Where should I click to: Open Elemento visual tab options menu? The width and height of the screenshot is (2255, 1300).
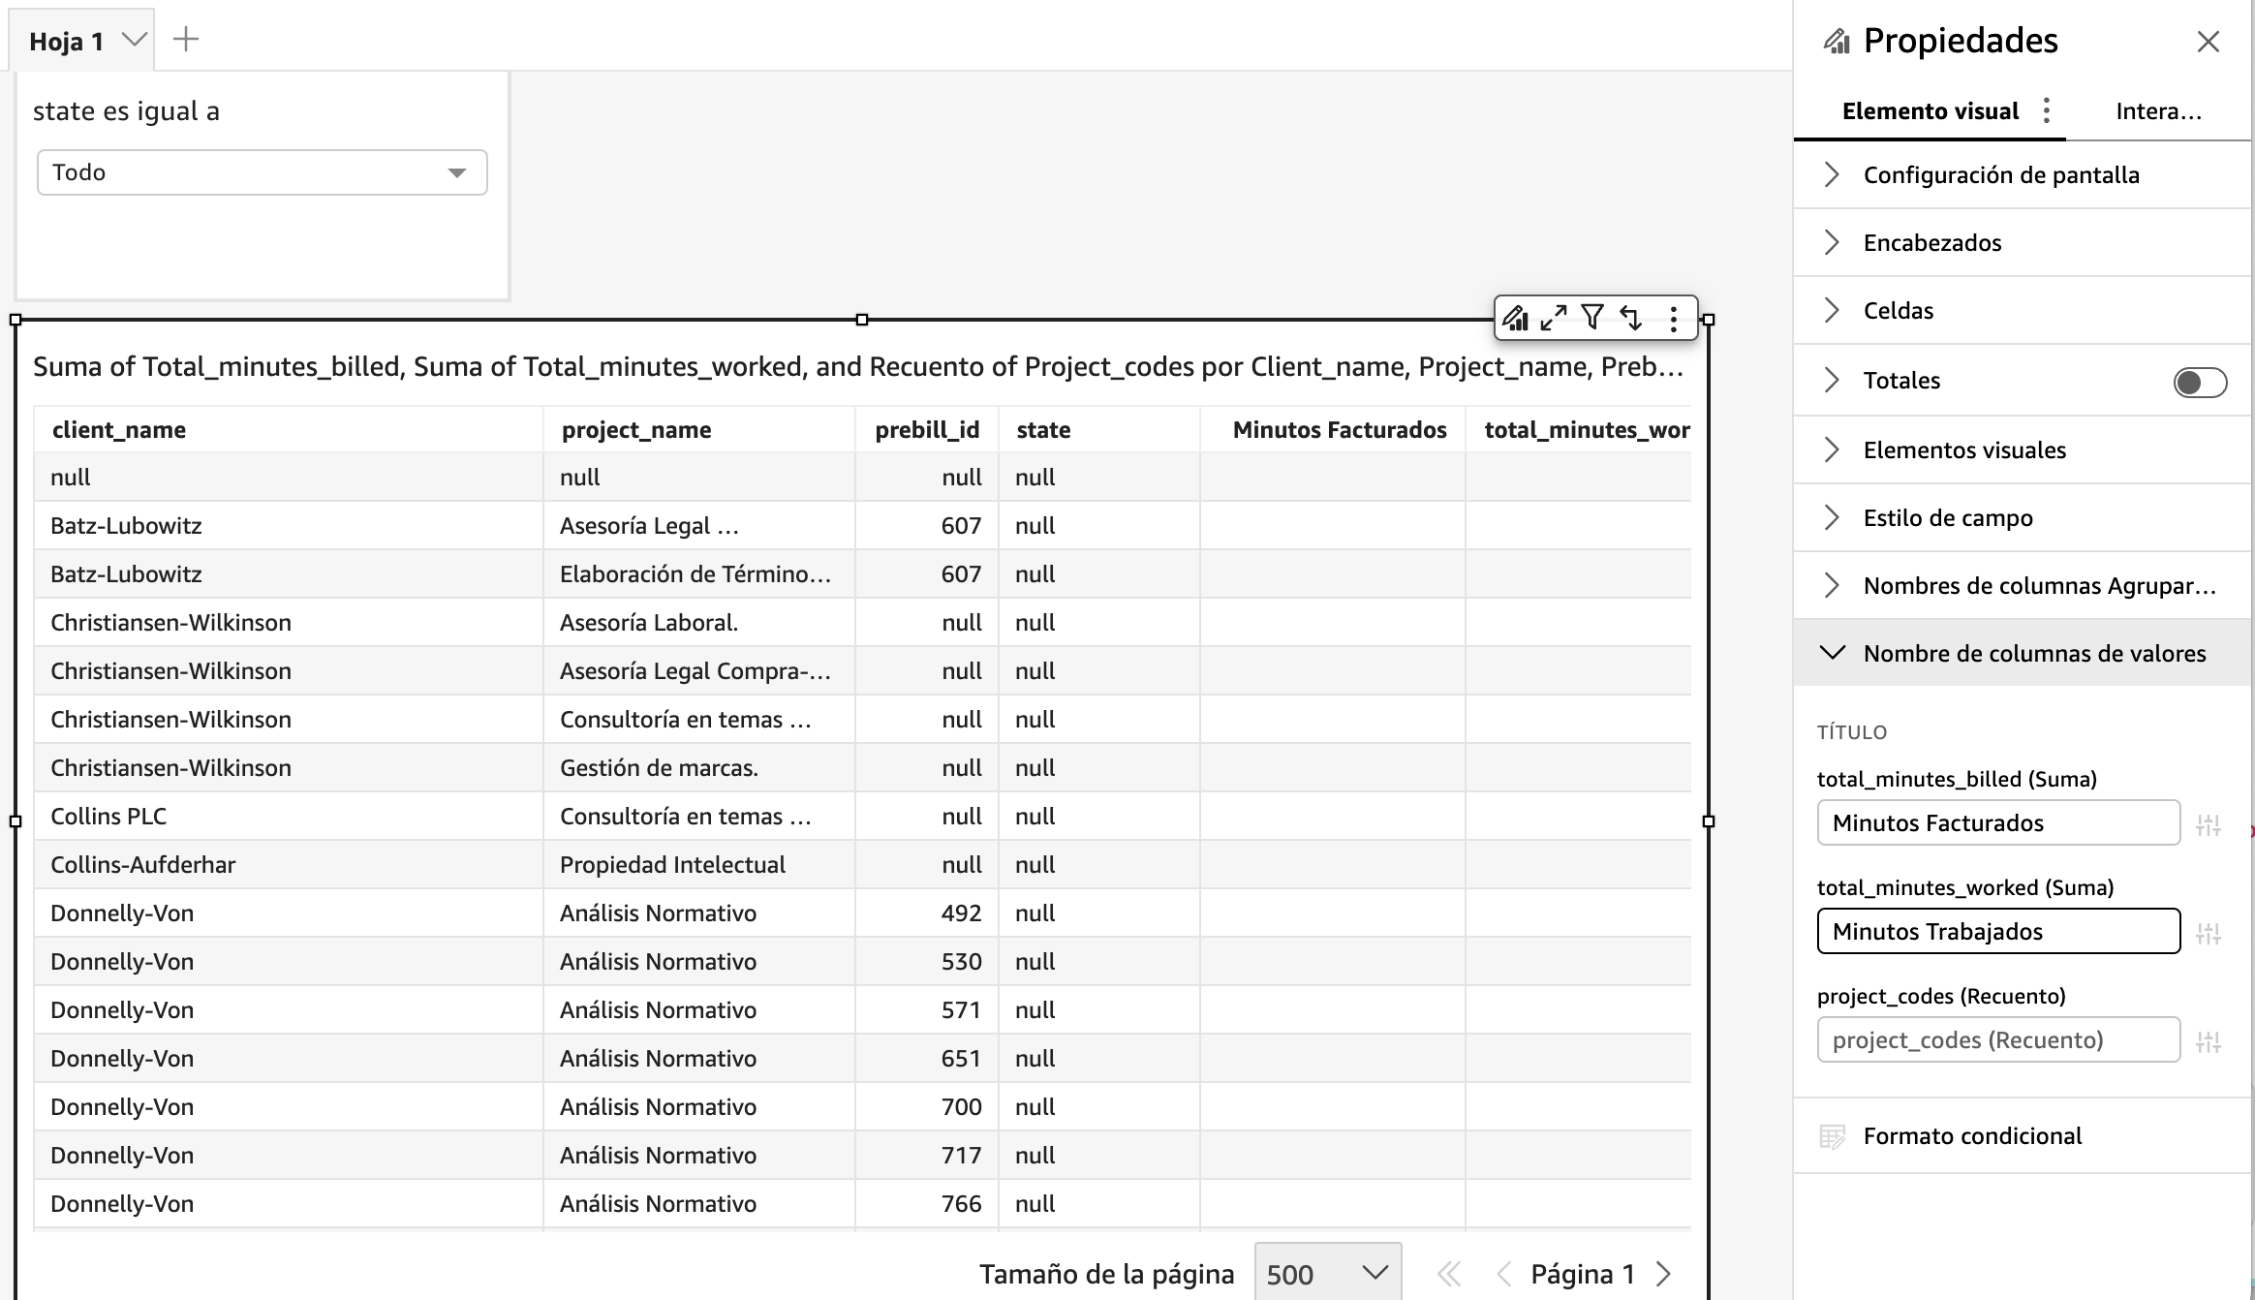2047,110
